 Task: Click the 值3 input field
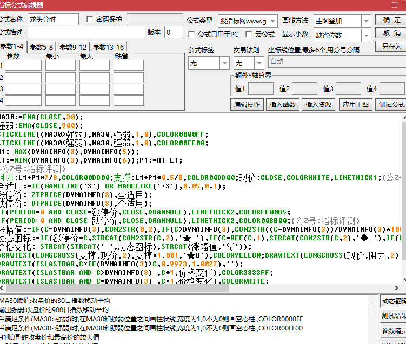348,89
